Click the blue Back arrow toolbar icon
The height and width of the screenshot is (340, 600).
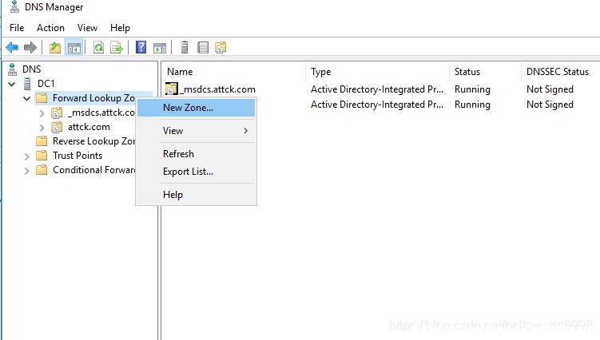[12, 47]
